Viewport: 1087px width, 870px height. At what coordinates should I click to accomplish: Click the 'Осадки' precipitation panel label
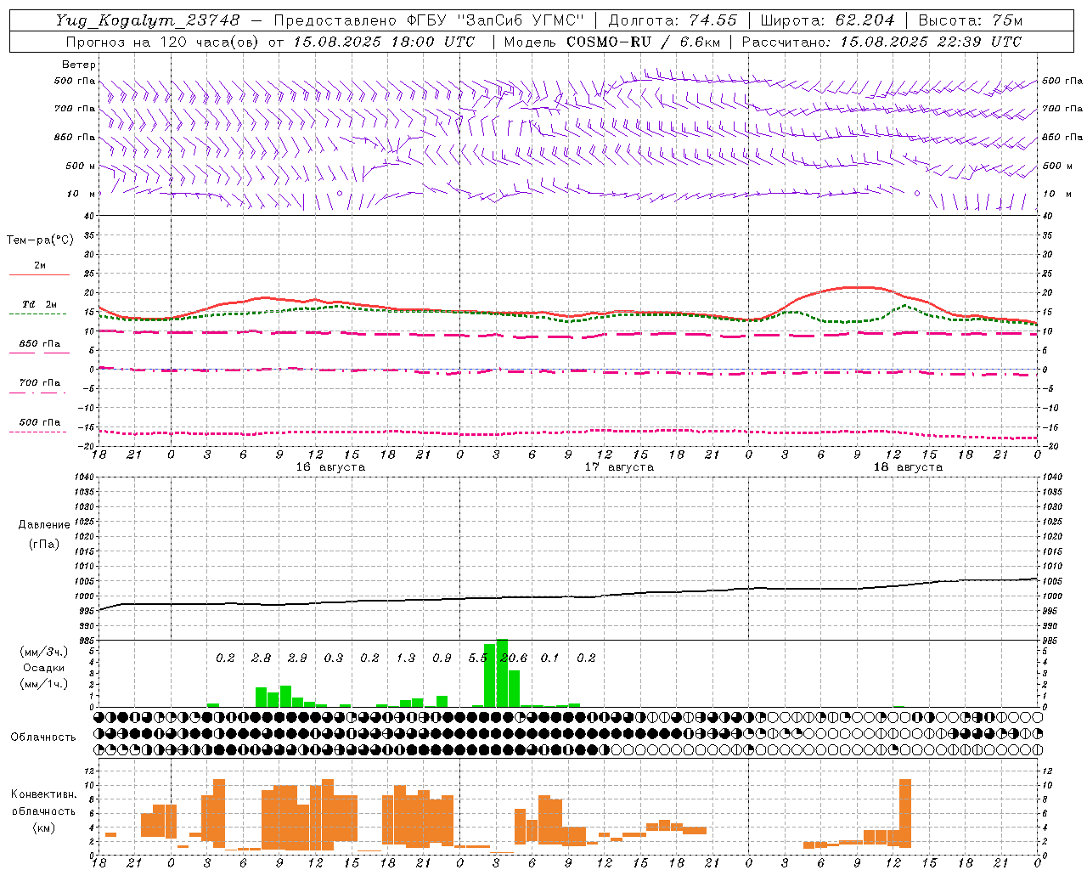tap(44, 668)
